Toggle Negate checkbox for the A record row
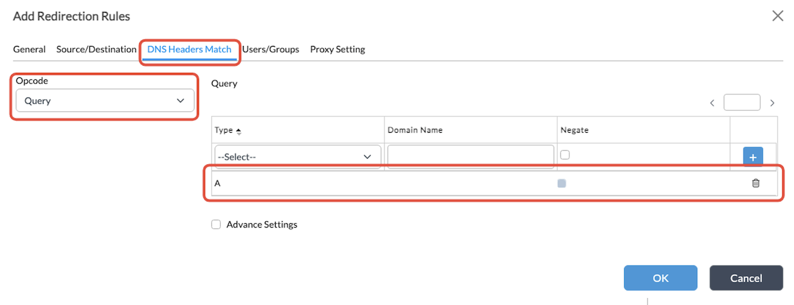This screenshot has width=794, height=305. (562, 183)
